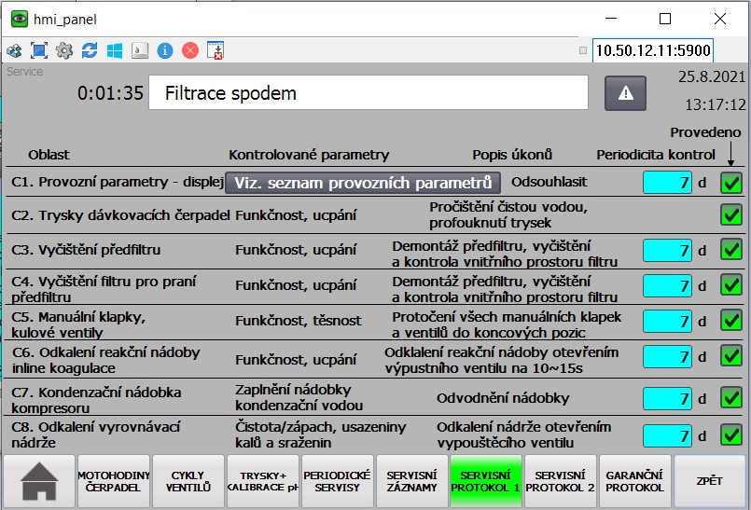
Task: Click the blue info icon
Action: [165, 50]
